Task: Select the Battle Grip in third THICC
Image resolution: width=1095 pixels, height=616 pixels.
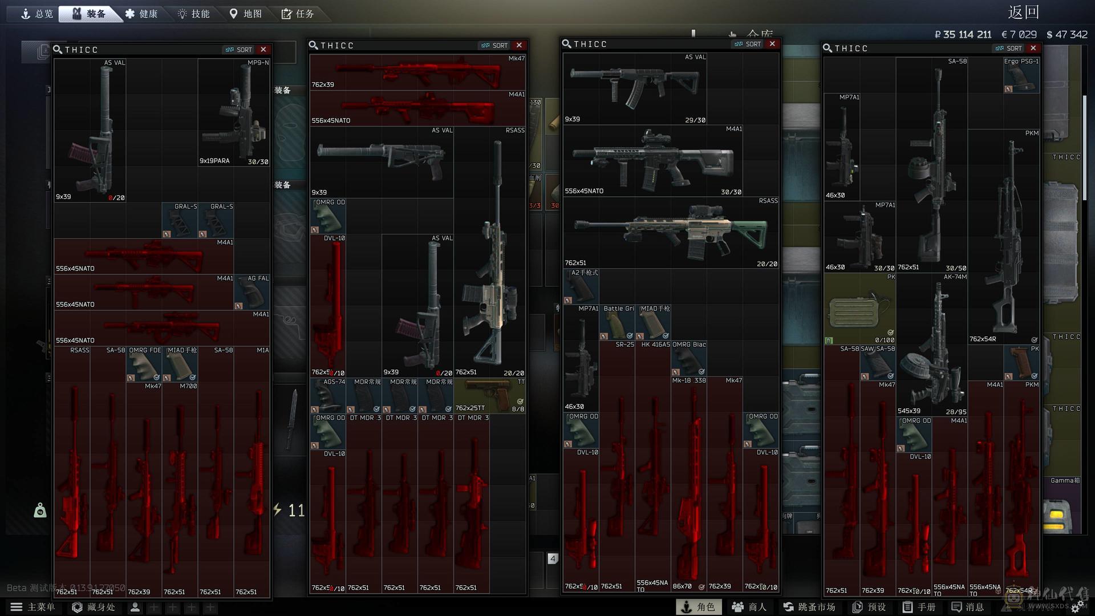Action: coord(617,322)
